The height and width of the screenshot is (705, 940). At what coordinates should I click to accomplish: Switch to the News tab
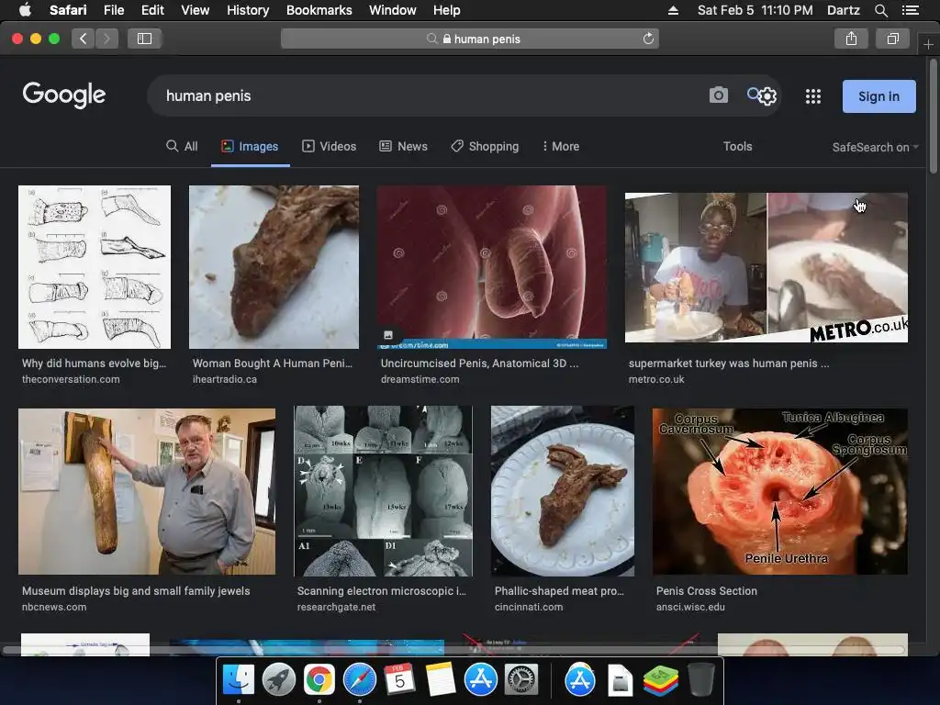tap(404, 146)
